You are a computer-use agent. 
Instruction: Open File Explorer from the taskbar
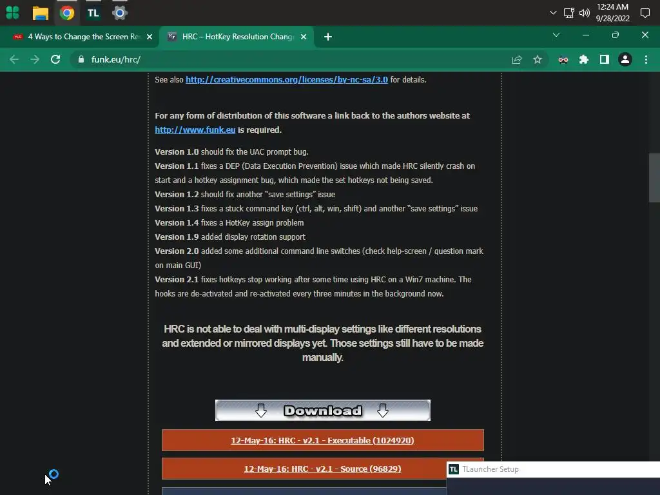click(x=41, y=13)
